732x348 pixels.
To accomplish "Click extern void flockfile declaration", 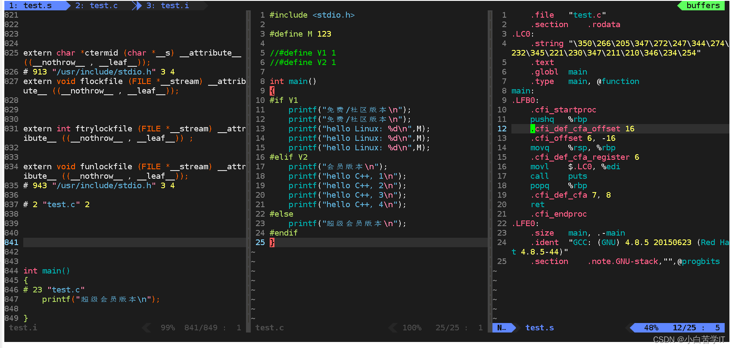I will 134,86.
